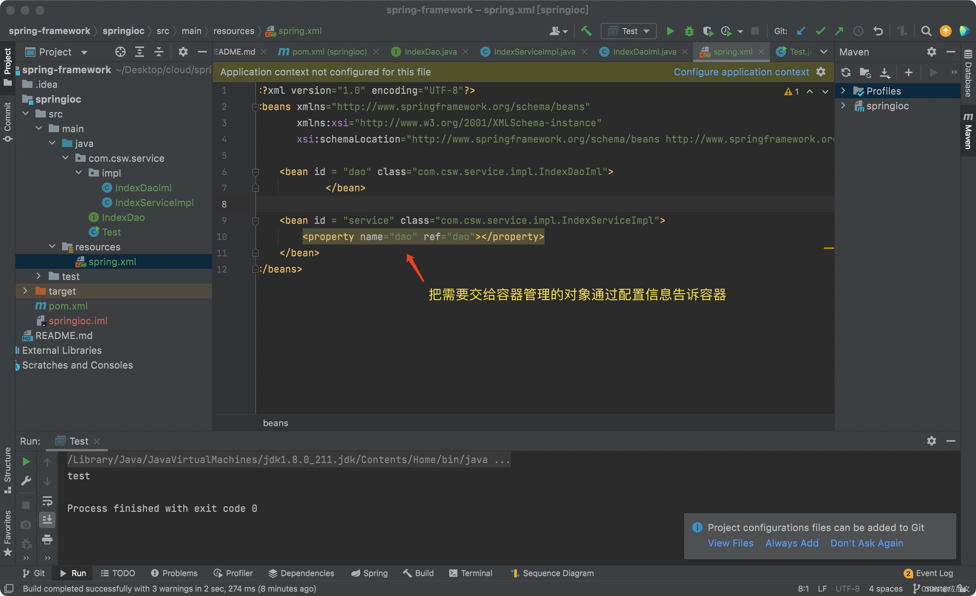This screenshot has width=976, height=596.
Task: Click Git update project arrow icon
Action: 801,31
